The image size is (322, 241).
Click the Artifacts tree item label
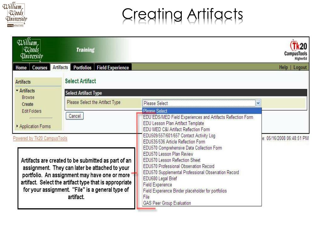(x=27, y=91)
